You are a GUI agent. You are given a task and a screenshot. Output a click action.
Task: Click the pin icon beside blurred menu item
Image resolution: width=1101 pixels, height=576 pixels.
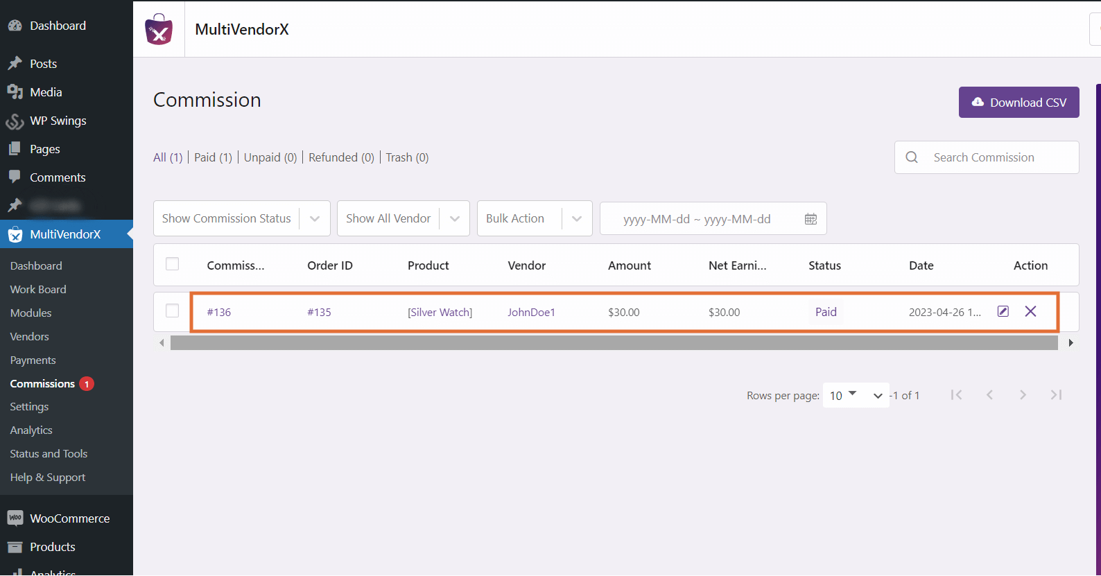[15, 206]
